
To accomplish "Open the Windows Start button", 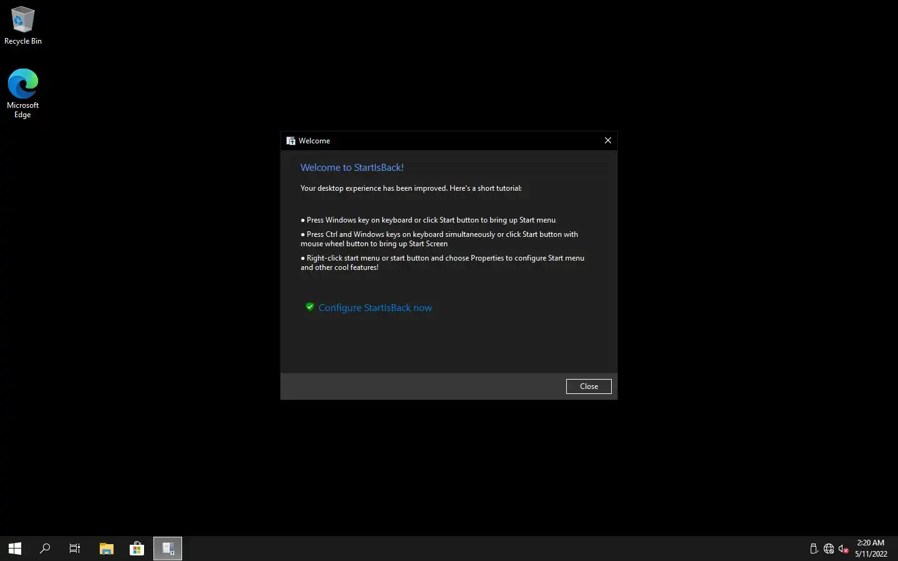I will (15, 549).
